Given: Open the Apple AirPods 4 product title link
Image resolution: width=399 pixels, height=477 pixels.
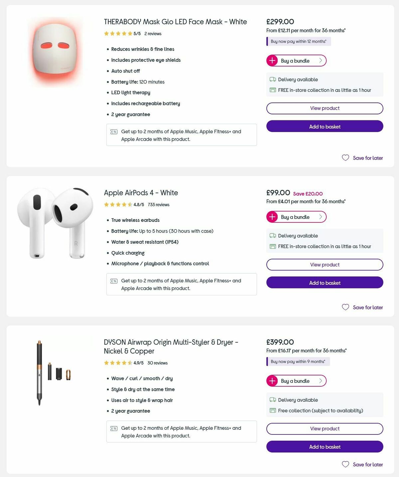Looking at the screenshot, I should point(141,193).
